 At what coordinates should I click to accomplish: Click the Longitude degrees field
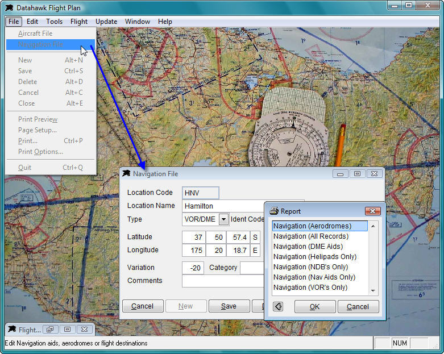click(194, 251)
